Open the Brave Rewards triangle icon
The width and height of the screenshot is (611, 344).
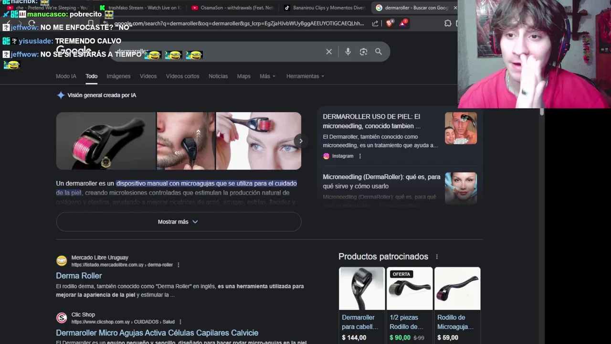[x=403, y=22]
